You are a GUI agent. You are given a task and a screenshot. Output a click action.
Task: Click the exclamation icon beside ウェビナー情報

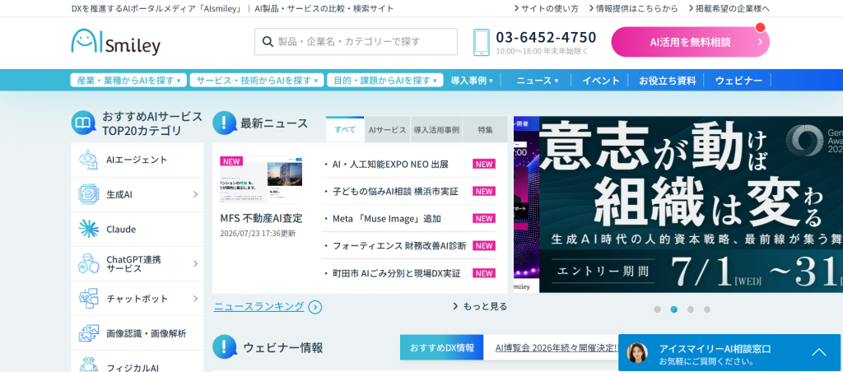(225, 346)
